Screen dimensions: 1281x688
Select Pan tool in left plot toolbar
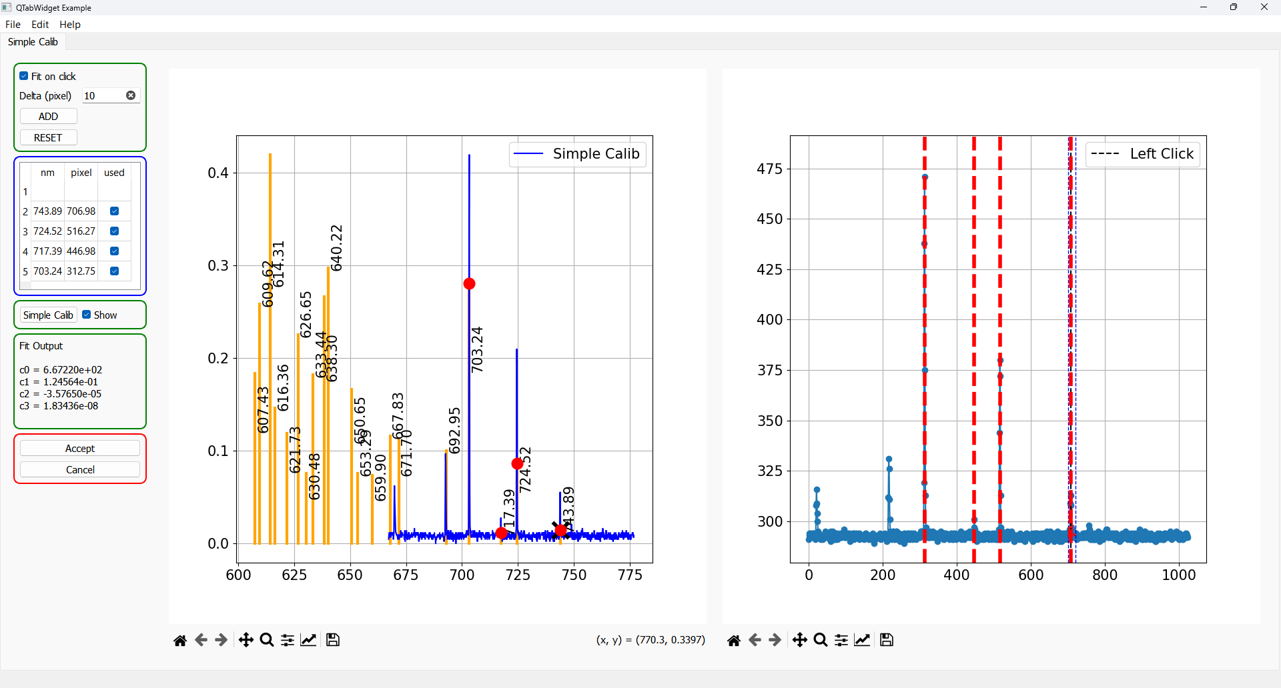tap(246, 641)
